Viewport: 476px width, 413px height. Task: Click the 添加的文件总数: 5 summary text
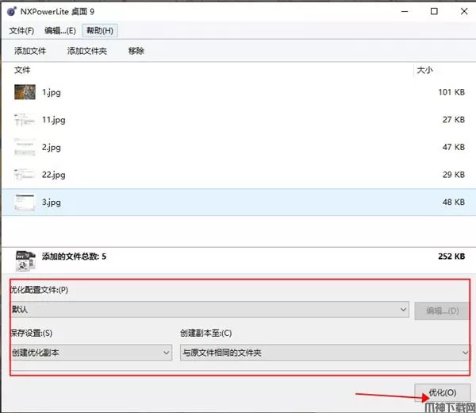pyautogui.click(x=74, y=257)
